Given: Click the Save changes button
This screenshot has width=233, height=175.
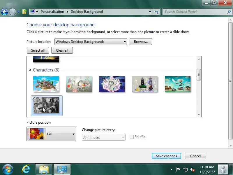Looking at the screenshot, I should pyautogui.click(x=166, y=156).
